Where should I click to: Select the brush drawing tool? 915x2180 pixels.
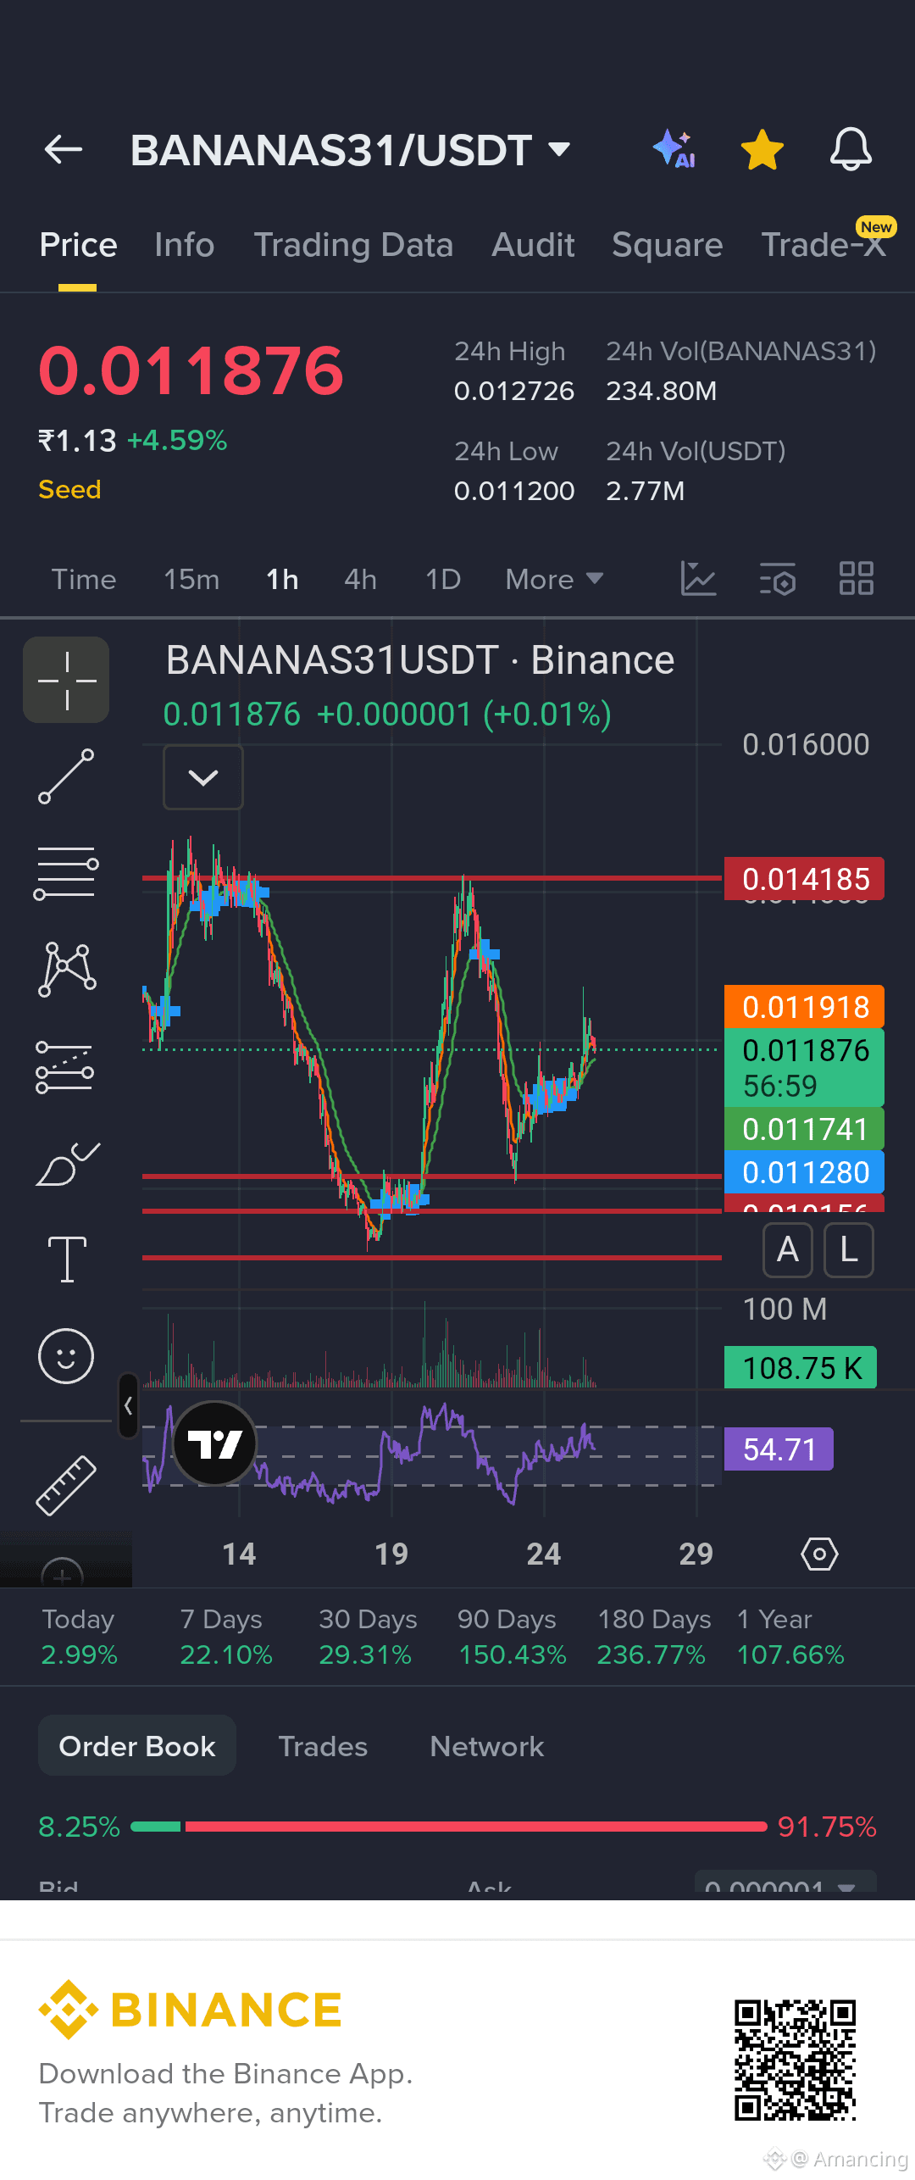66,1163
